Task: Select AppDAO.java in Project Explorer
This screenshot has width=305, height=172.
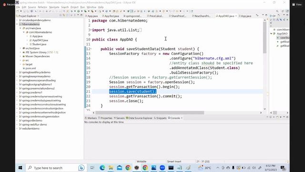Action: (x=40, y=40)
